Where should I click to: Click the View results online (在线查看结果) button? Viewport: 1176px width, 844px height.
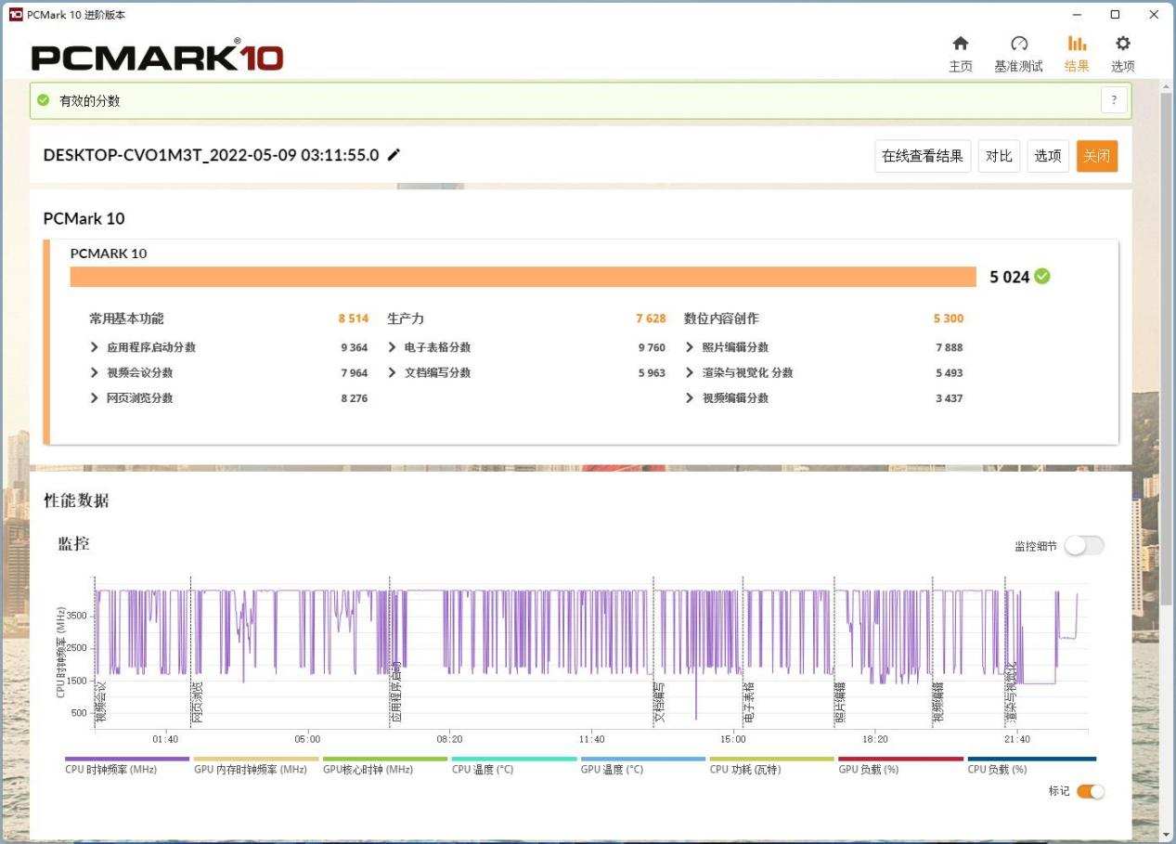click(x=922, y=156)
